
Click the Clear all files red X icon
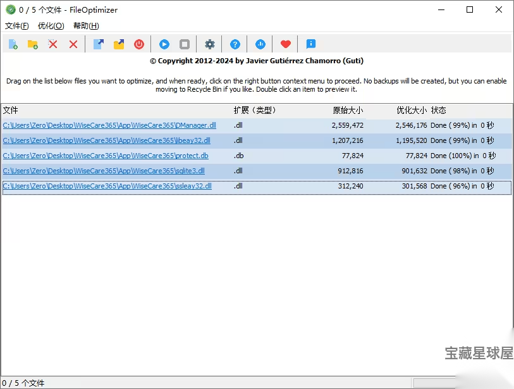pyautogui.click(x=73, y=44)
